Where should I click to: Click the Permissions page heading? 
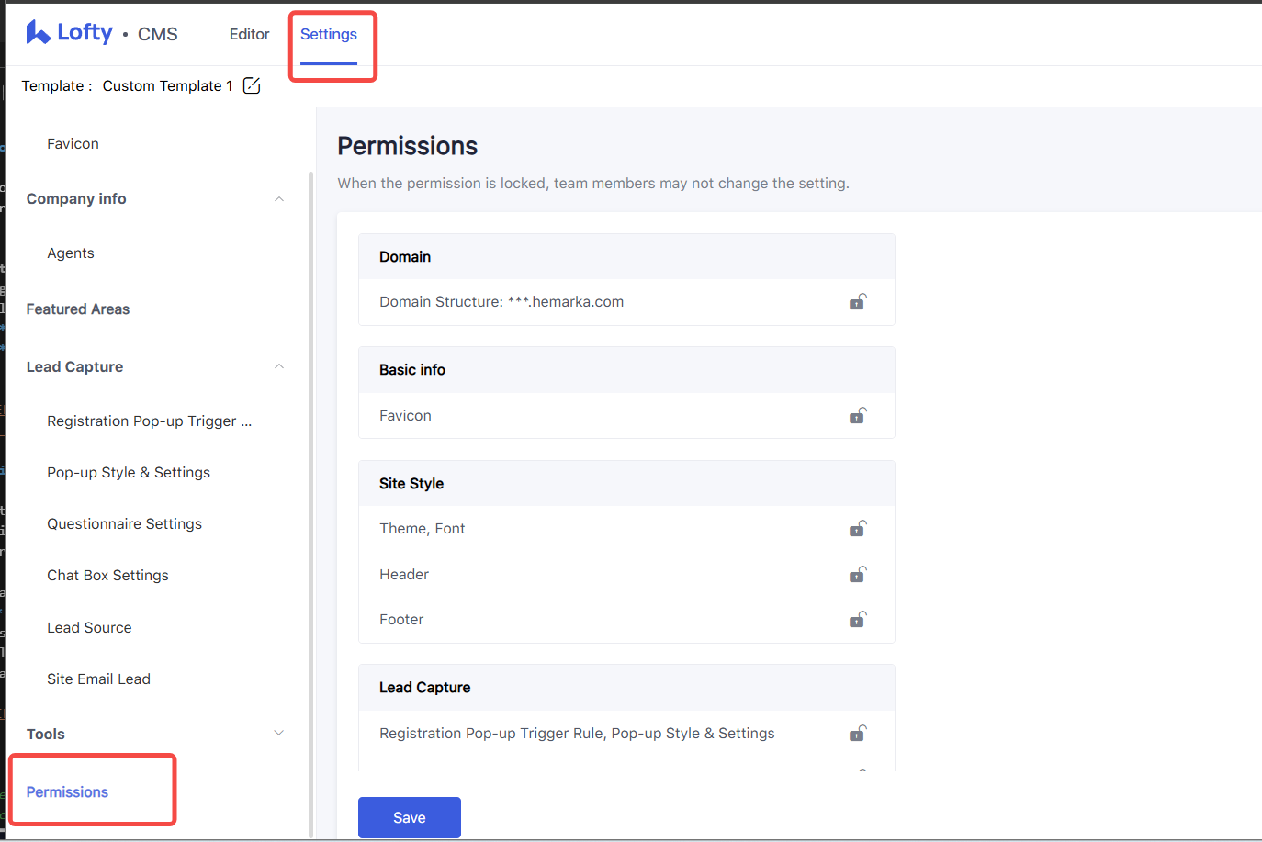click(x=408, y=146)
